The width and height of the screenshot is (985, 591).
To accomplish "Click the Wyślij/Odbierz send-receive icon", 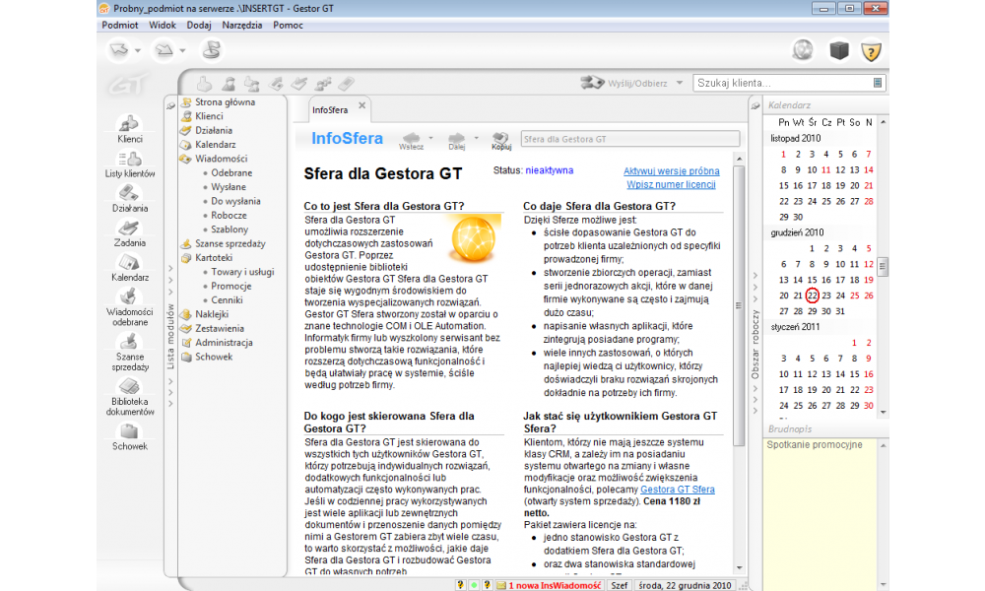I will click(x=592, y=83).
